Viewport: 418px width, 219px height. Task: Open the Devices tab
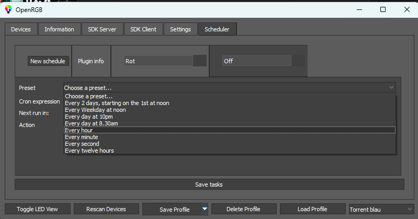(x=21, y=29)
